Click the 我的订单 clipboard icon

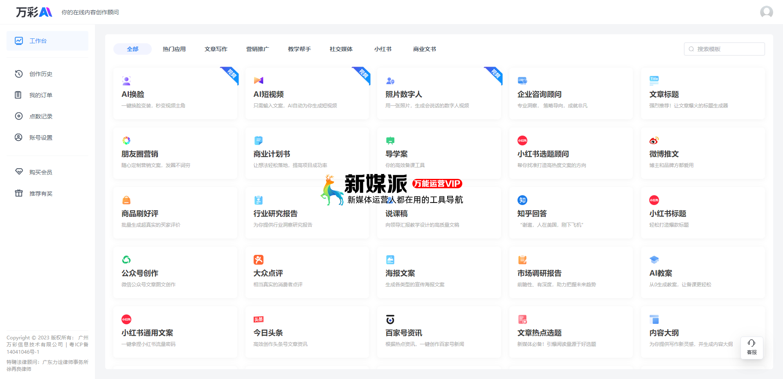[x=18, y=95]
